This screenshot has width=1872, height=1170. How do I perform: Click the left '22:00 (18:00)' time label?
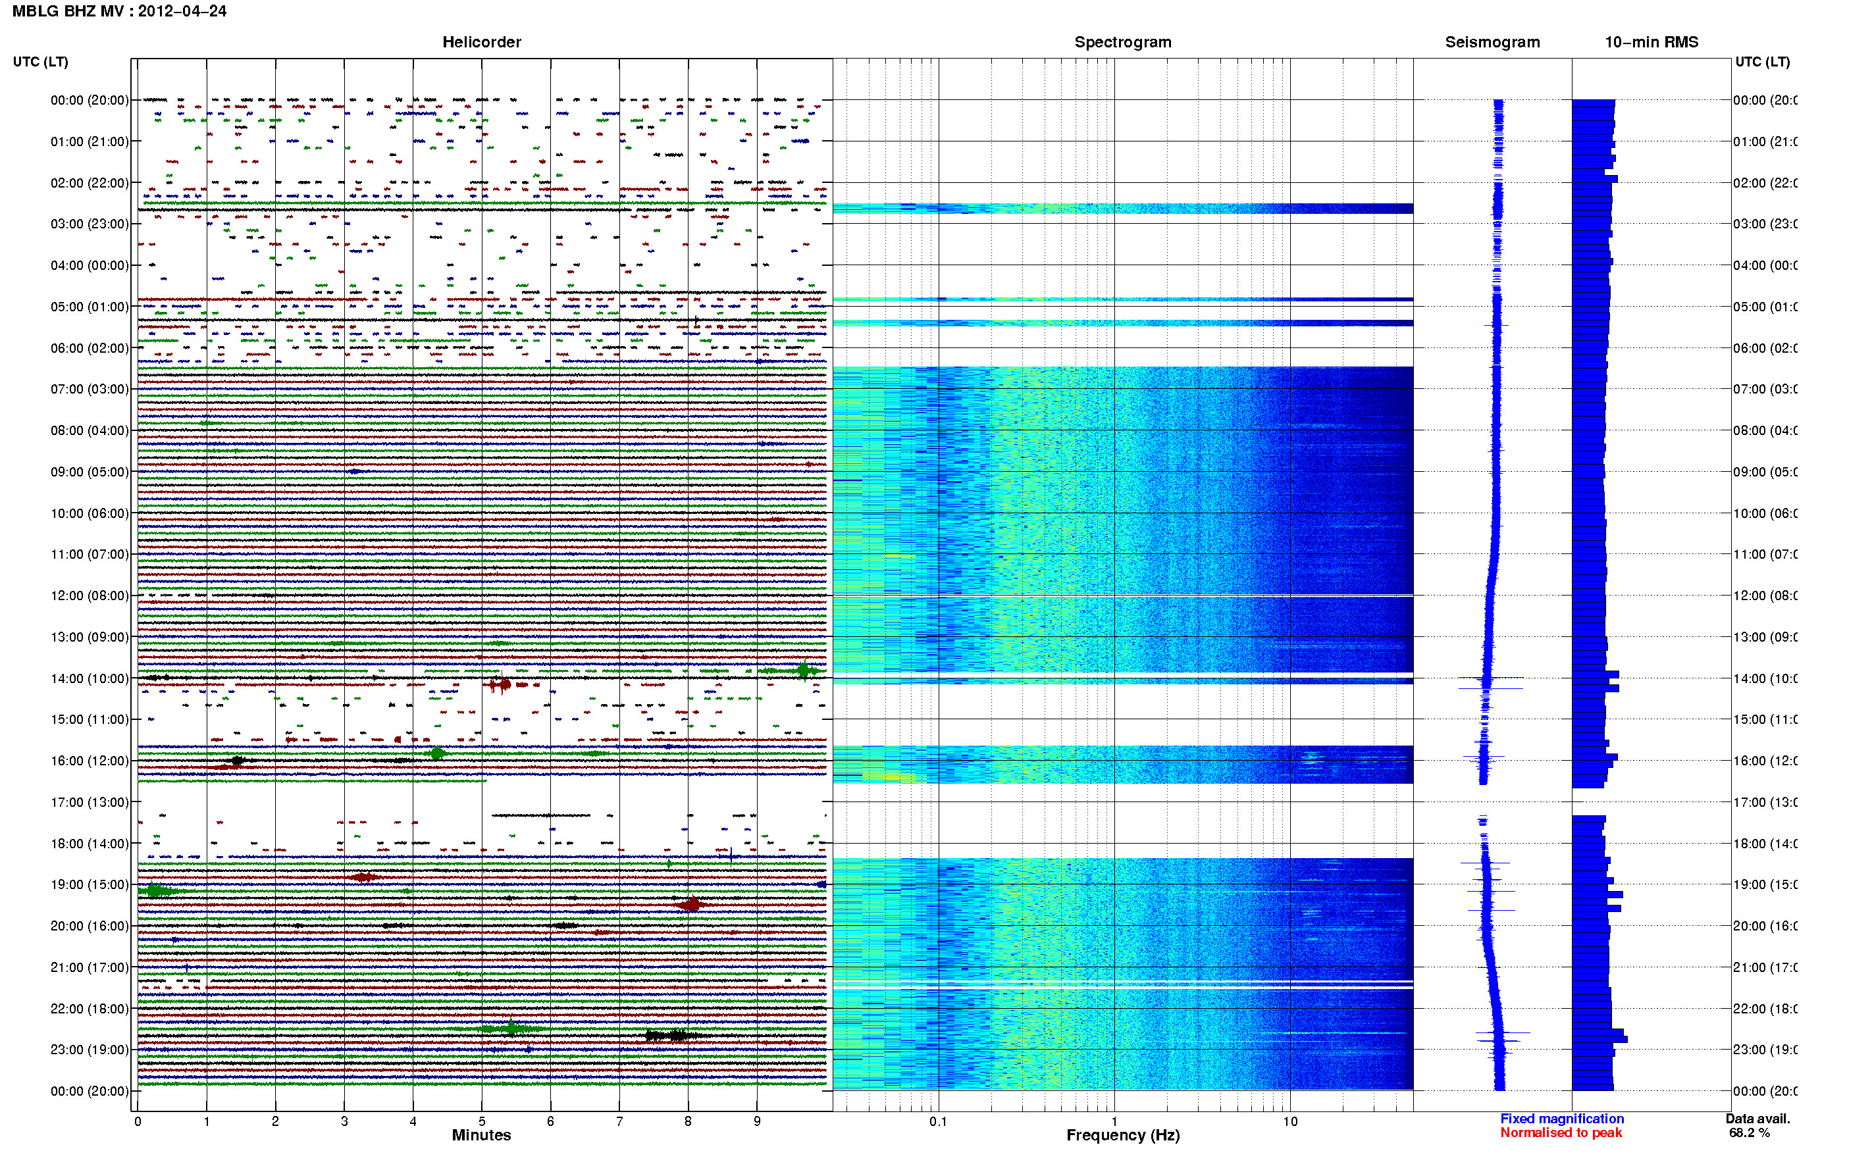[x=90, y=1008]
